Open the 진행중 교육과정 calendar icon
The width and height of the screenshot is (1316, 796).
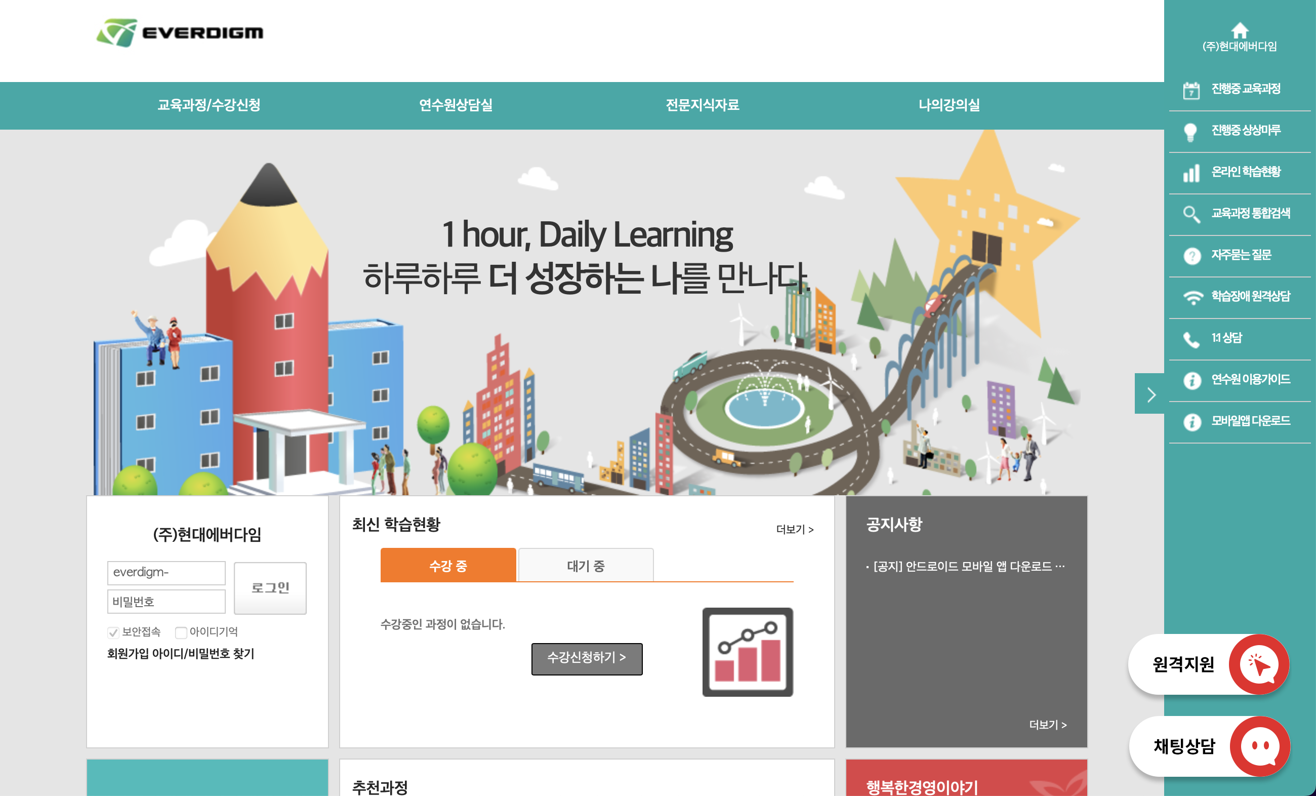point(1192,89)
